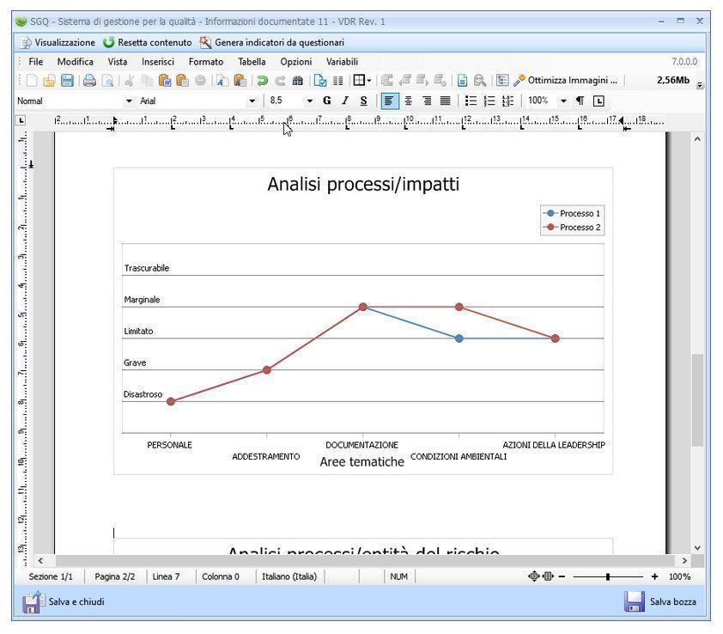Viewport: 723px width, 634px height.
Task: Click the numbered list icon
Action: [490, 101]
